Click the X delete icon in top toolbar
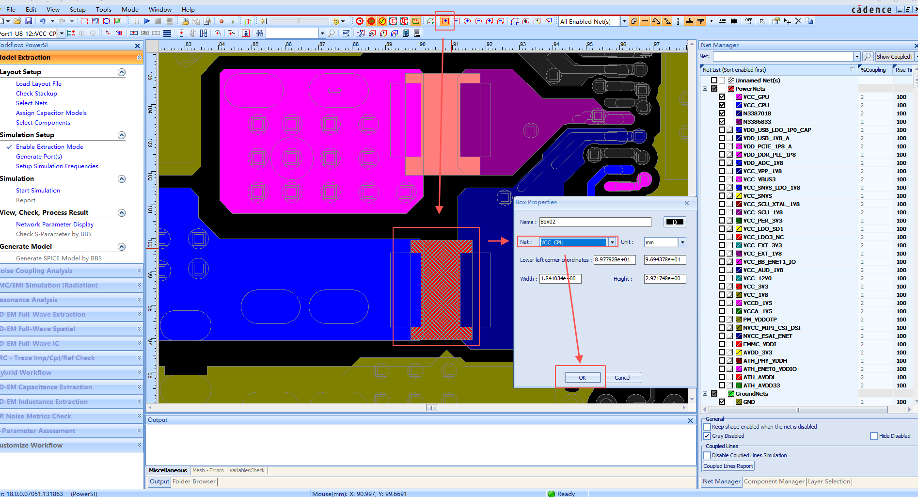Screen dimensions: 918x497 [x=798, y=21]
